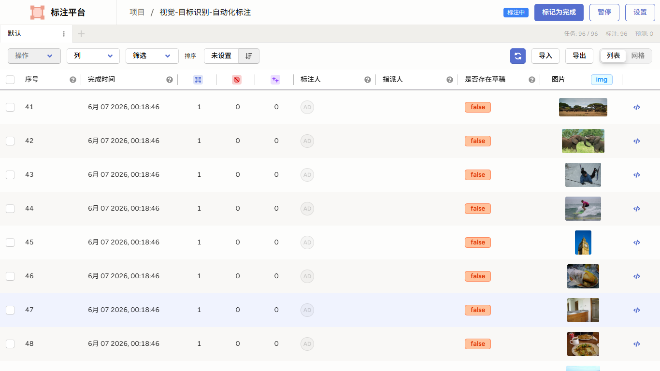Open Big Ben thumbnail in row 45

coord(583,243)
